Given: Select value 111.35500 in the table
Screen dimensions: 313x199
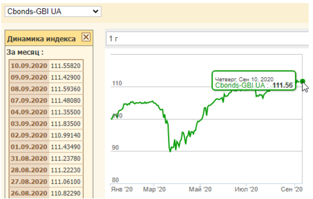Looking at the screenshot, I should pyautogui.click(x=66, y=112).
